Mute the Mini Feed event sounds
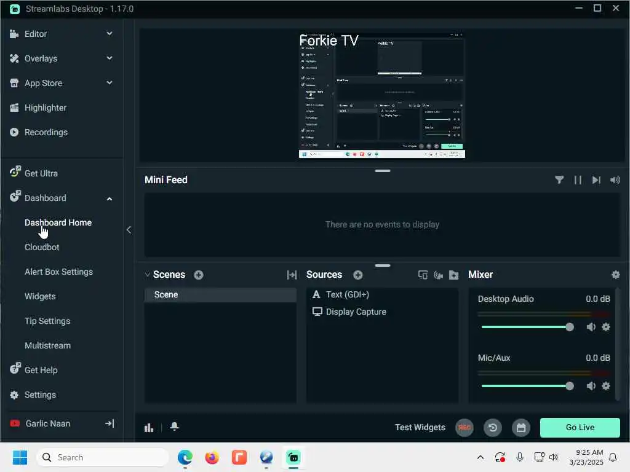This screenshot has height=472, width=630. tap(615, 180)
